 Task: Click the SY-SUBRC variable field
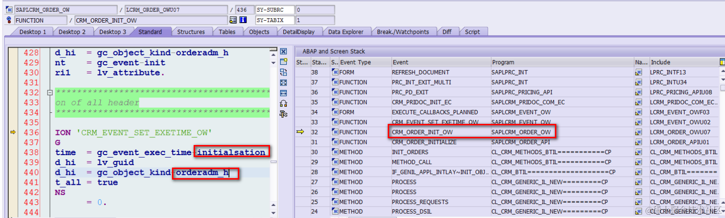point(274,10)
